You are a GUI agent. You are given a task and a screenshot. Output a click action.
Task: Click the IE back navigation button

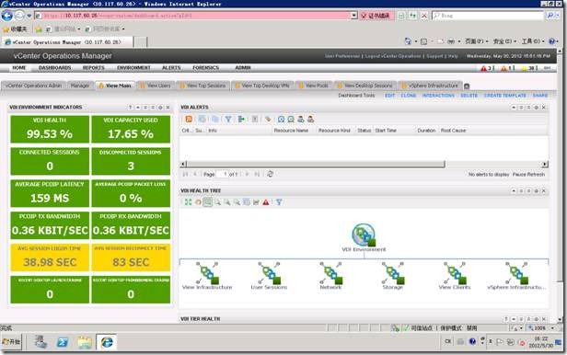[7, 16]
